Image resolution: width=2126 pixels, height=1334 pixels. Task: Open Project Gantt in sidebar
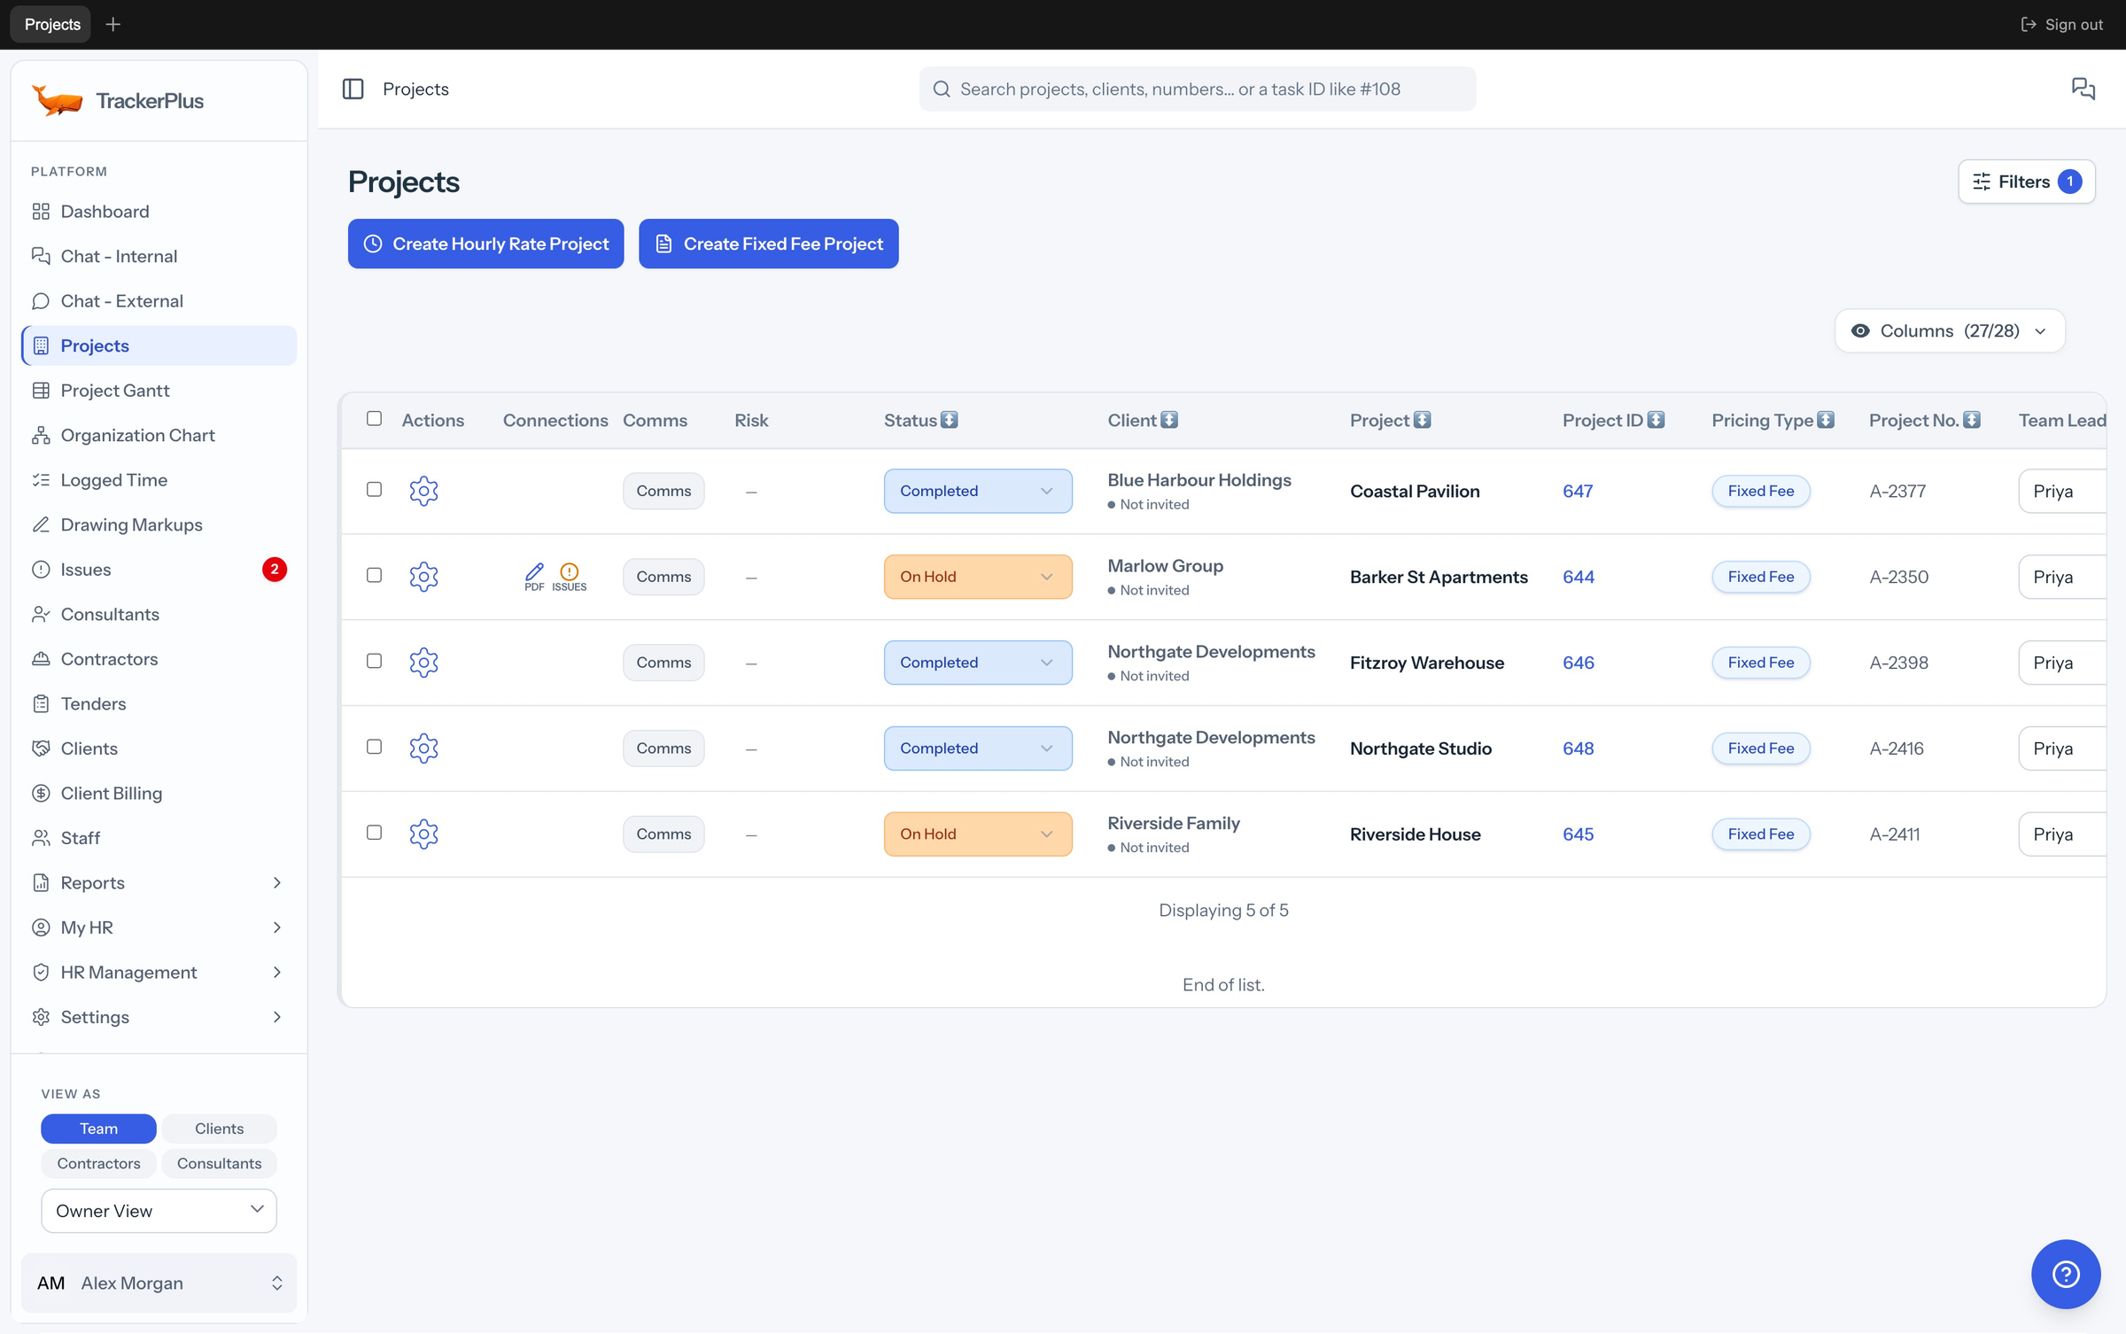click(x=159, y=390)
